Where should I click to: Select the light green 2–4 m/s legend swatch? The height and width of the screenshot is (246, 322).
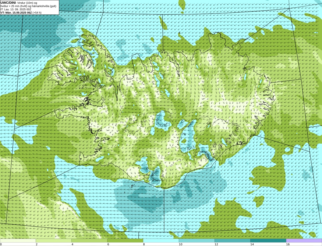pos(54,240)
